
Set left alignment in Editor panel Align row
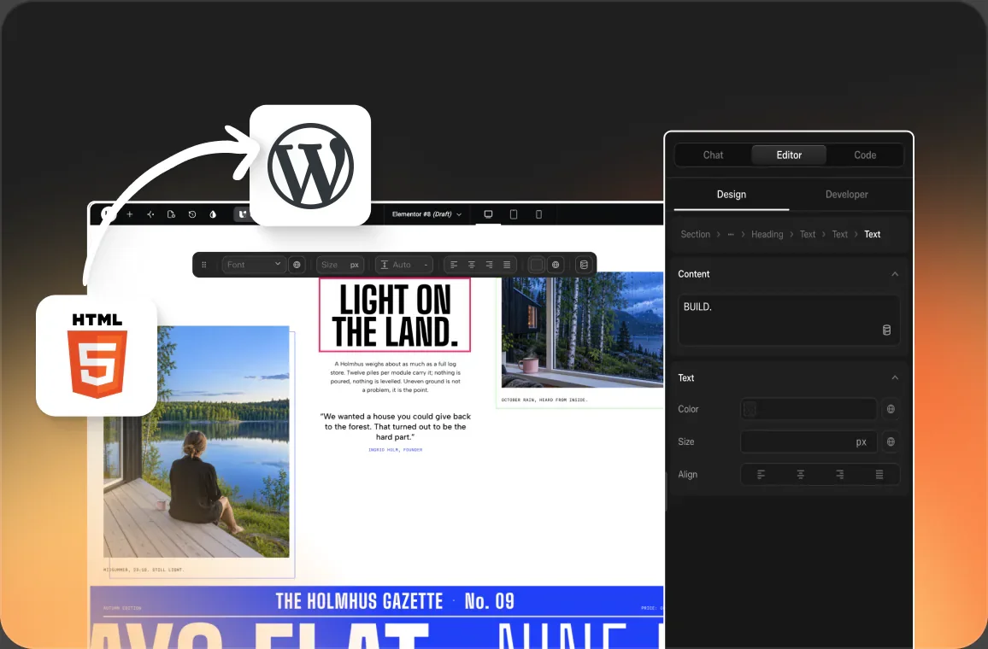[x=762, y=475]
